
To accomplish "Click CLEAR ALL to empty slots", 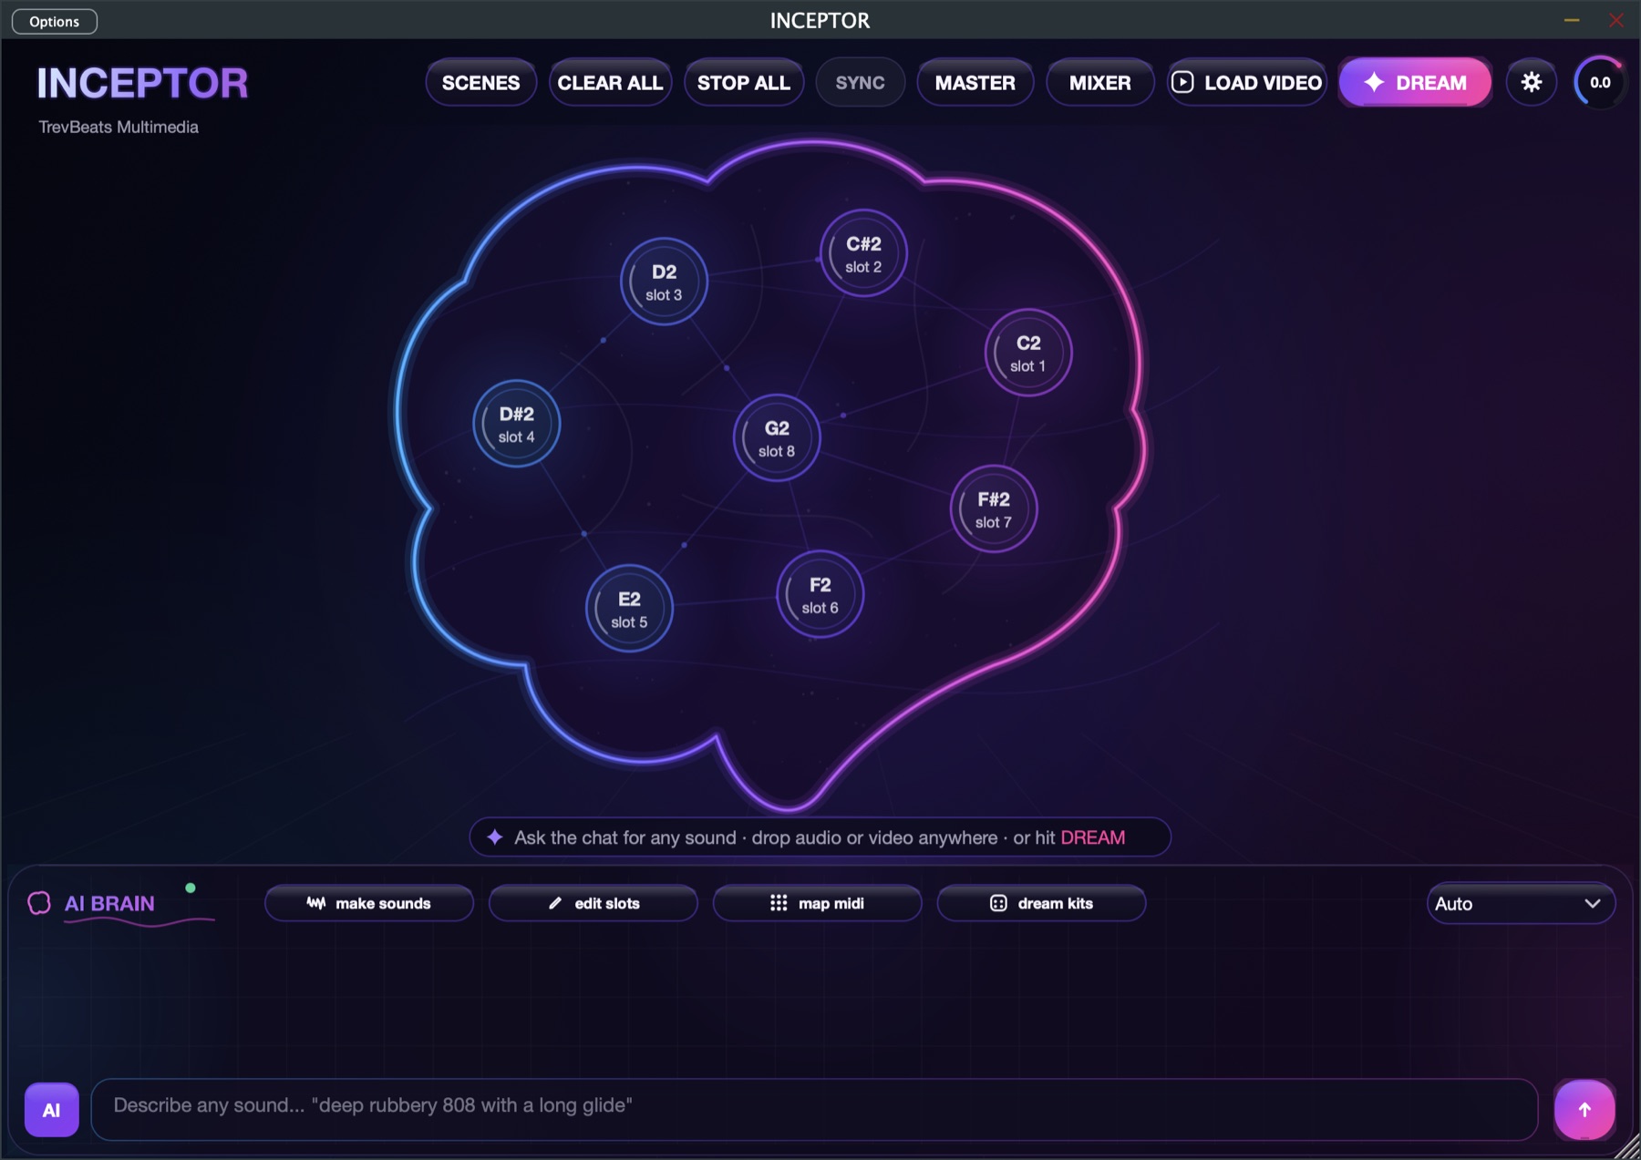I will (x=610, y=82).
